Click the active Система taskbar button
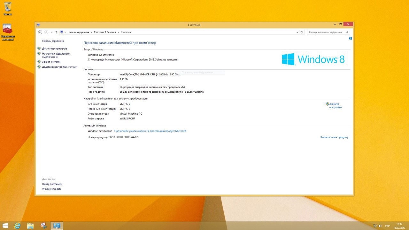Screen dimensions: 409x230 [57, 226]
